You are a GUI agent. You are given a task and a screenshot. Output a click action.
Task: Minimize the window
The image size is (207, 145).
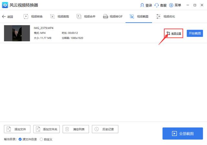(x=188, y=5)
